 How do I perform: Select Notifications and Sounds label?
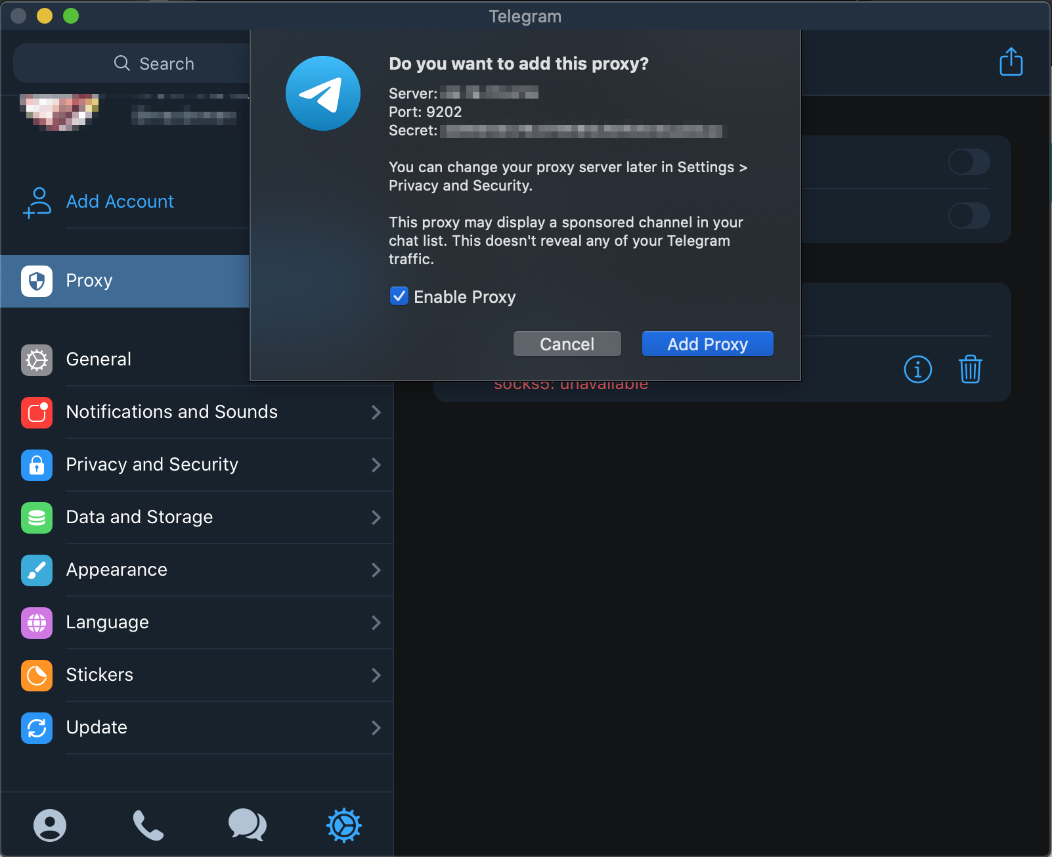(172, 411)
